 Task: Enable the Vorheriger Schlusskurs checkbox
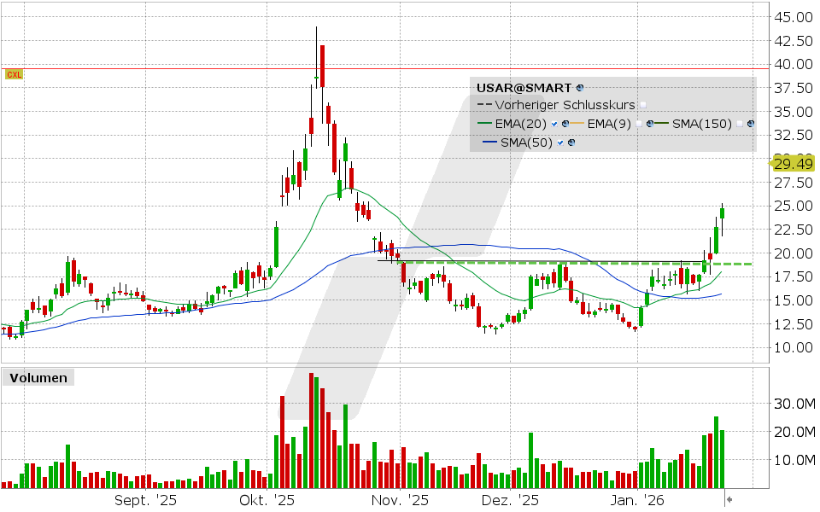pyautogui.click(x=643, y=106)
